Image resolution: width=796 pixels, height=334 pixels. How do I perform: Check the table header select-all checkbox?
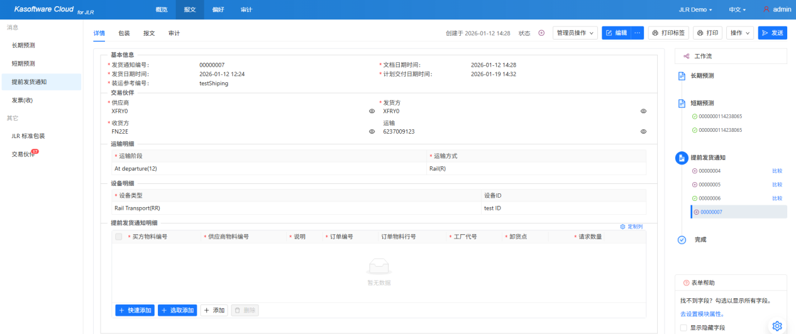tap(119, 237)
